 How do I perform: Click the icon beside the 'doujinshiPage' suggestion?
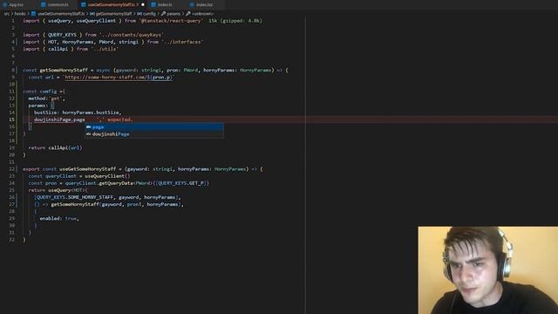[89, 133]
